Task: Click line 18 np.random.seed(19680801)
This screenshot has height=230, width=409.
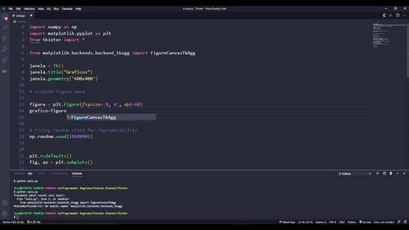Action: click(61, 137)
